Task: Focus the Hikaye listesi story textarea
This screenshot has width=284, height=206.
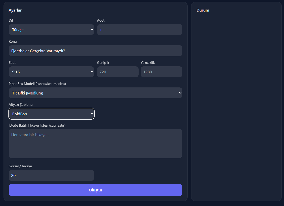Action: point(95,143)
